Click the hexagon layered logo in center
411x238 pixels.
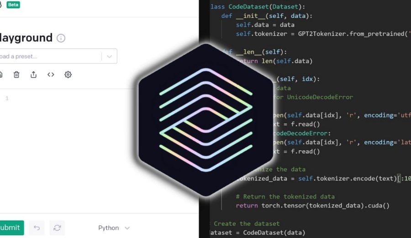tap(205, 120)
